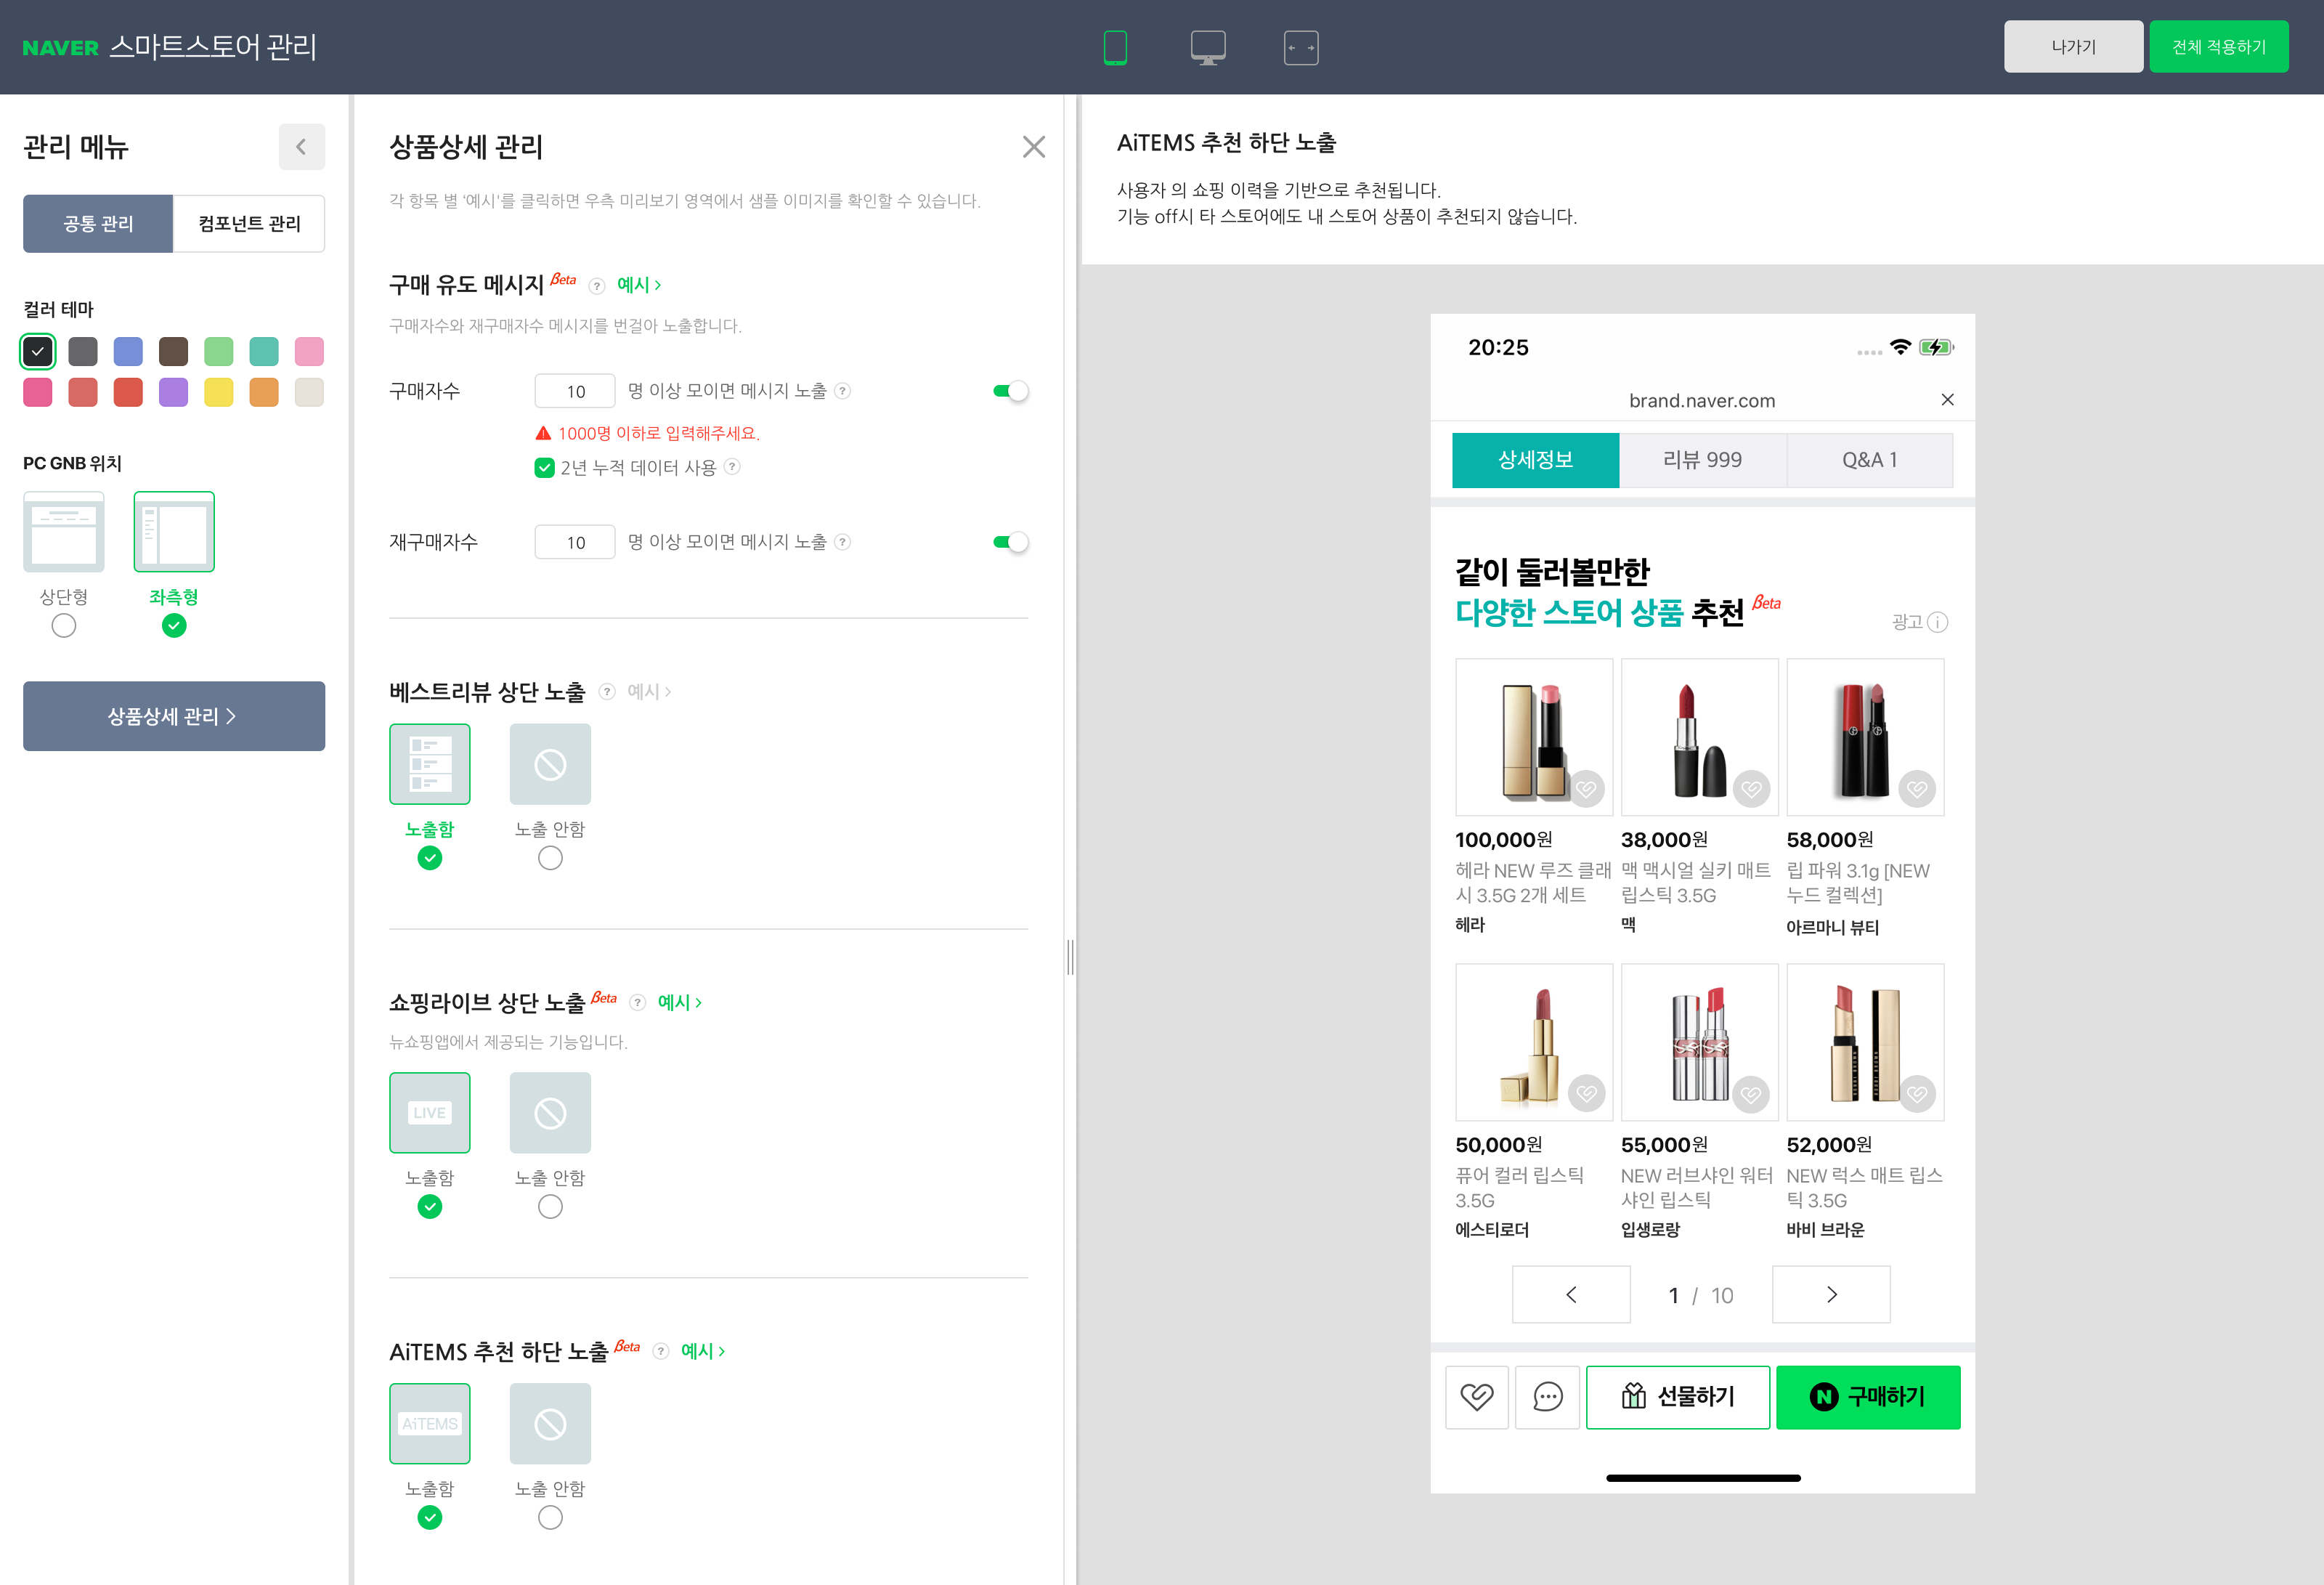Open help icon next to 2년 누적 데이터
Image resolution: width=2324 pixels, height=1585 pixels.
pyautogui.click(x=732, y=466)
